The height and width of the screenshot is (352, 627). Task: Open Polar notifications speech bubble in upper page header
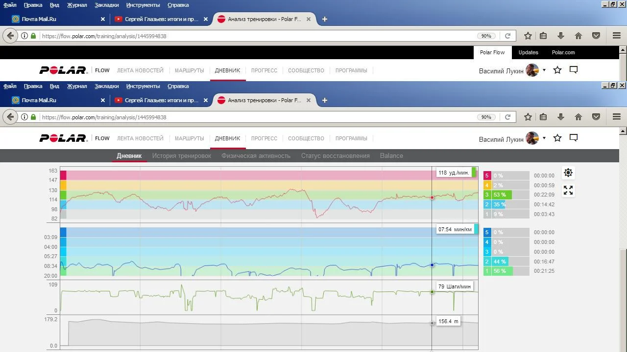click(x=574, y=70)
